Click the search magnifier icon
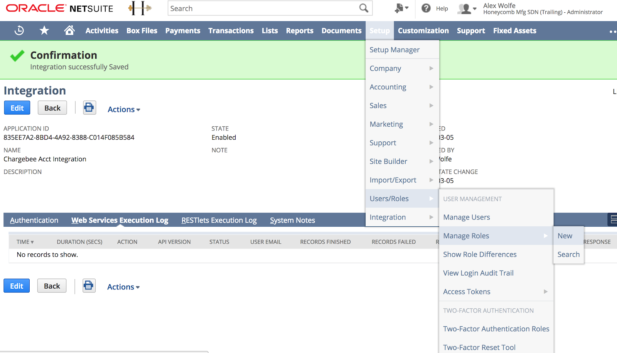The height and width of the screenshot is (353, 617). 364,8
